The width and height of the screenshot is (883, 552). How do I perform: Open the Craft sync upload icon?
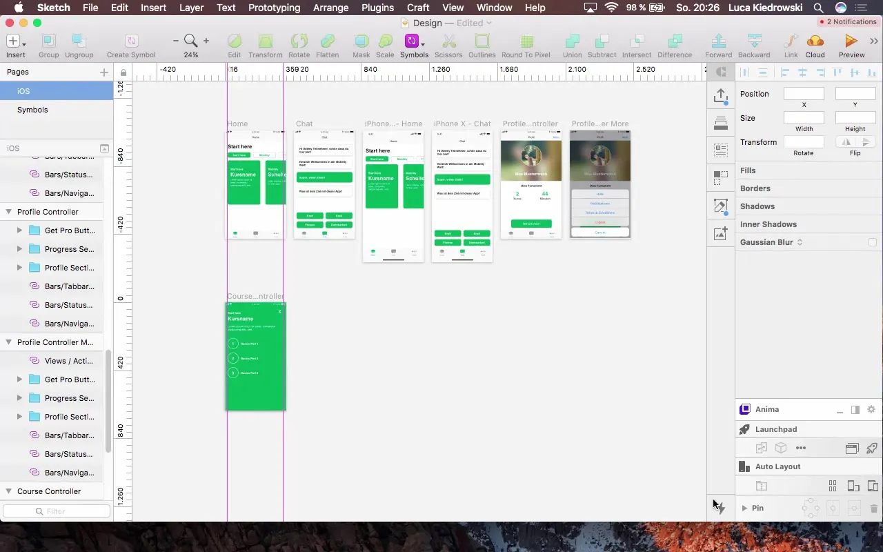point(721,96)
